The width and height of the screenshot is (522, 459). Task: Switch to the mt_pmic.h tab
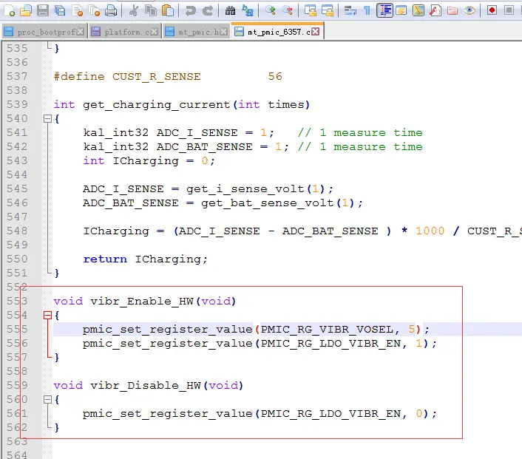click(197, 32)
